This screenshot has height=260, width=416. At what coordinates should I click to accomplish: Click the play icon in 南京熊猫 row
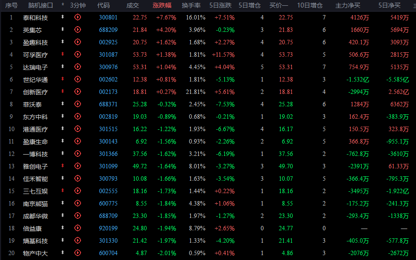(x=77, y=203)
